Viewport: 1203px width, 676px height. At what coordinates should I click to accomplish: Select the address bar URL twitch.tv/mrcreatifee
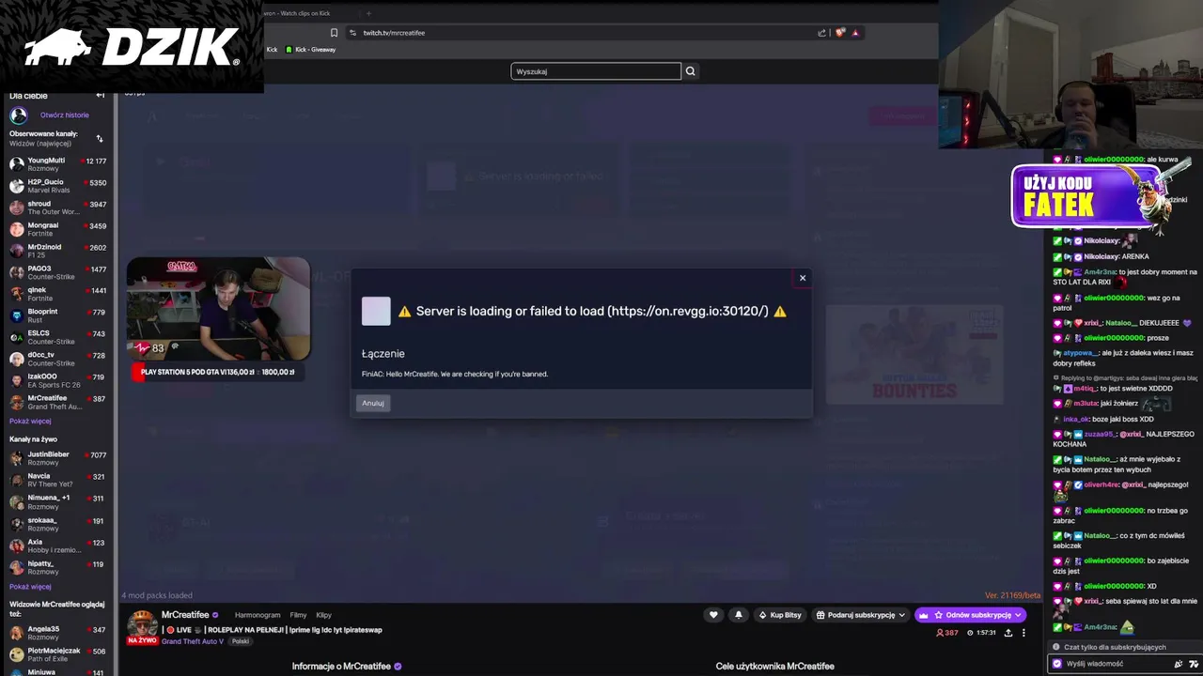click(x=394, y=33)
